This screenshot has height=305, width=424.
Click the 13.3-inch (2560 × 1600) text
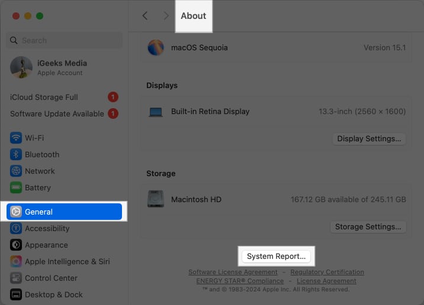pos(362,112)
